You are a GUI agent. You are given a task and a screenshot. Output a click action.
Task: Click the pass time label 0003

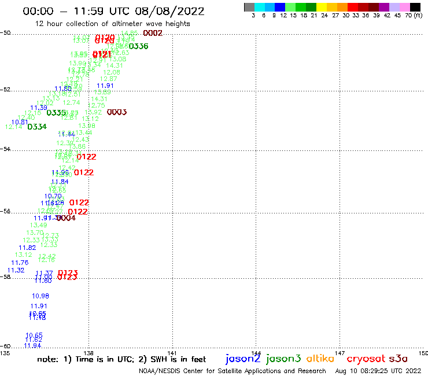tap(117, 112)
